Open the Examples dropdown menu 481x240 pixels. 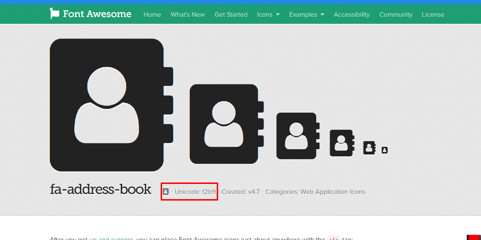click(307, 14)
